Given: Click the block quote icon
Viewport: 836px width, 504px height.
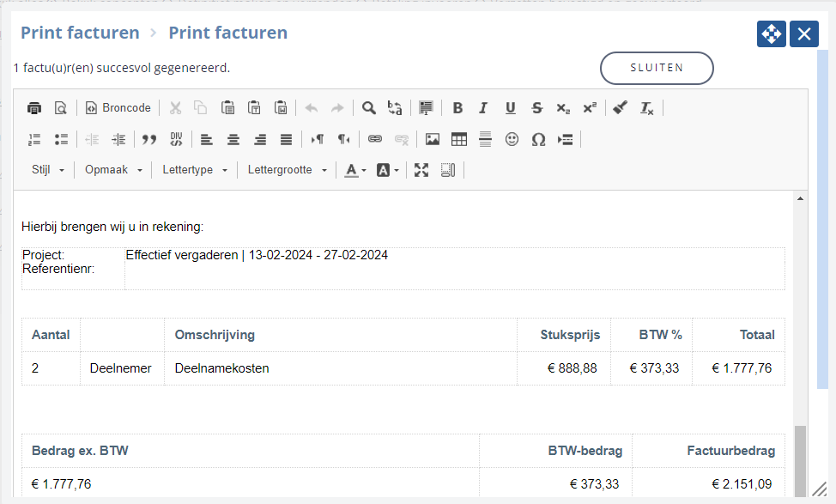Looking at the screenshot, I should click(149, 140).
